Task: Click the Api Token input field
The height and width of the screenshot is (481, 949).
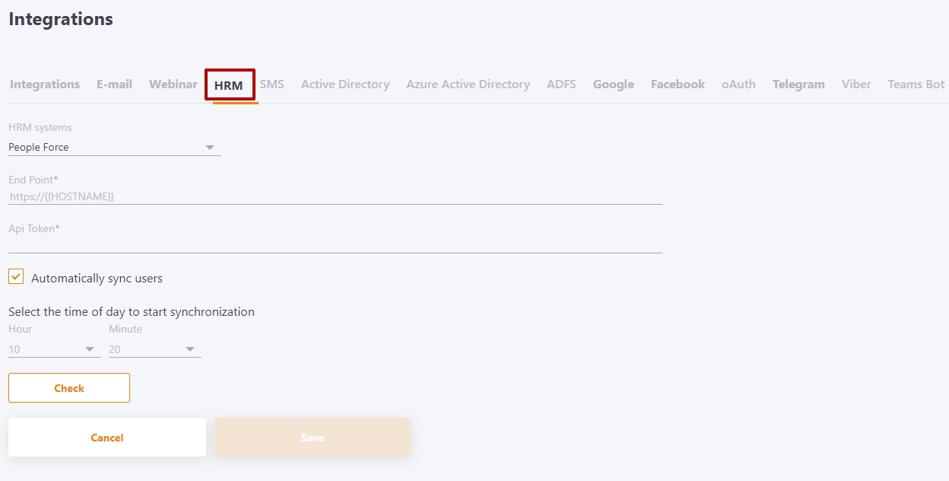Action: pyautogui.click(x=335, y=244)
